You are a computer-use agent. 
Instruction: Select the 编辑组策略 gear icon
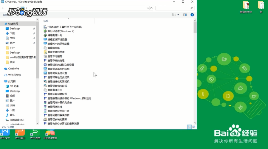[45, 48]
